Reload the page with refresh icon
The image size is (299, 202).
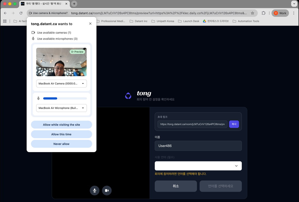tap(21, 13)
